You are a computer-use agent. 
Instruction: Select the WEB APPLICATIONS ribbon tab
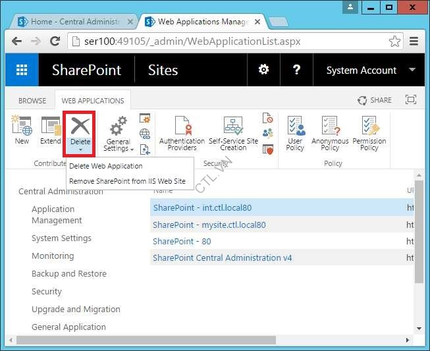[x=93, y=101]
